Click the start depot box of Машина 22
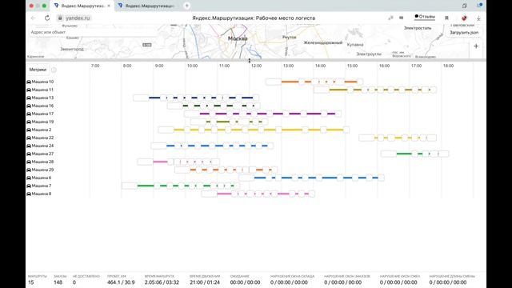Screen dimensions: 512x288 pyautogui.click(x=366, y=138)
